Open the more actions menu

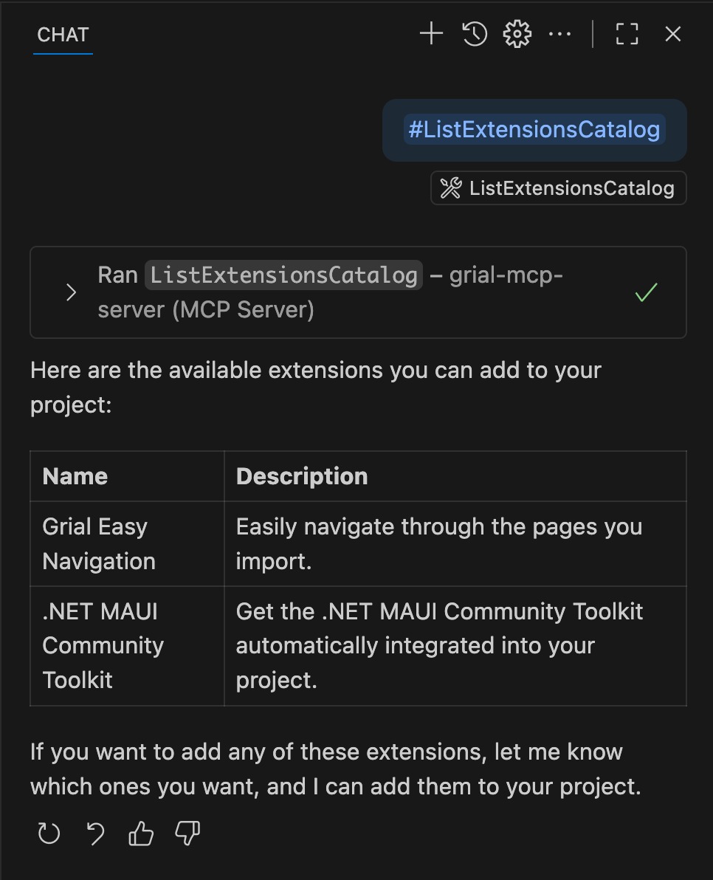[561, 33]
